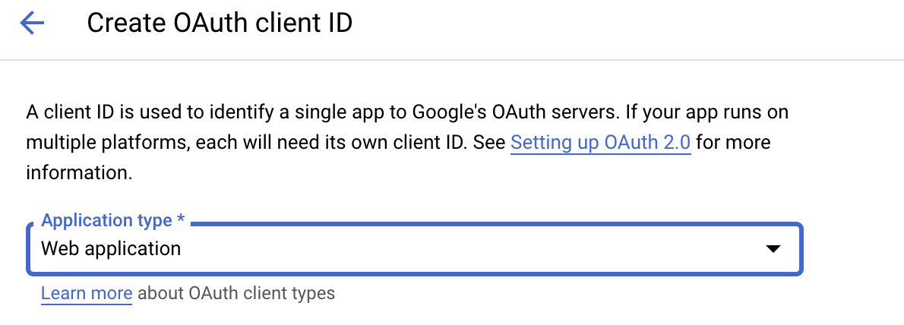Open the Setting up OAuth 2.0 link

pyautogui.click(x=600, y=142)
